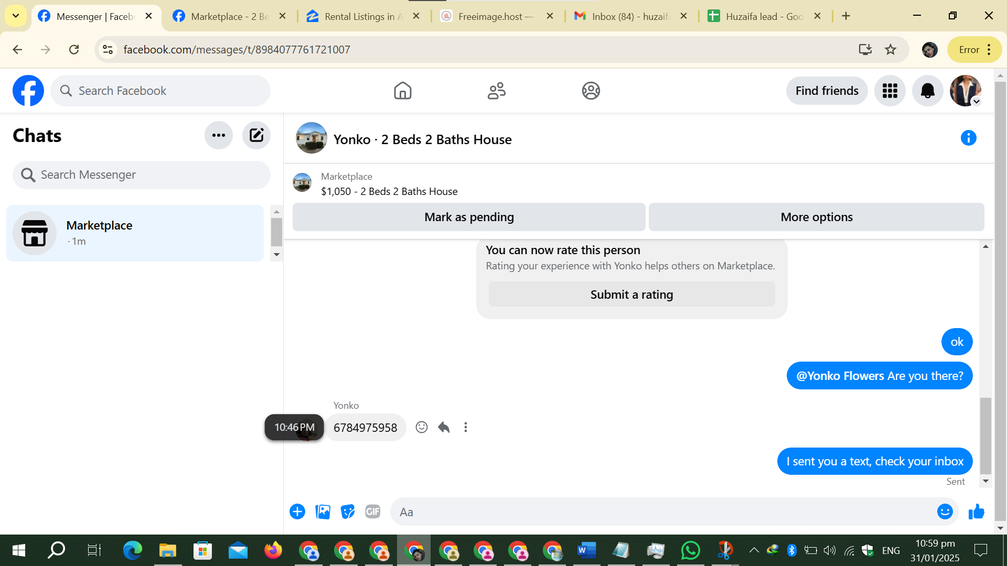
Task: Switch to the Huzaifa lead Google Sheets tab
Action: pos(764,16)
